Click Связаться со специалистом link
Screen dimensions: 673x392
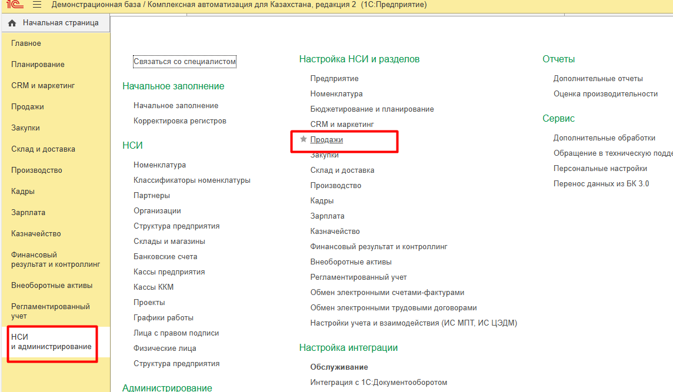[x=184, y=62]
